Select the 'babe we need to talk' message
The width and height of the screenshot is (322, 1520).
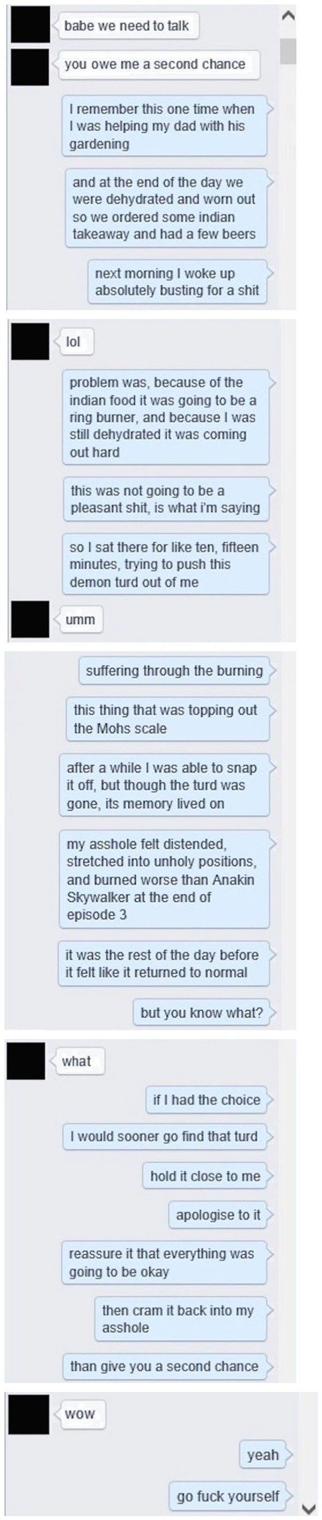pyautogui.click(x=126, y=26)
